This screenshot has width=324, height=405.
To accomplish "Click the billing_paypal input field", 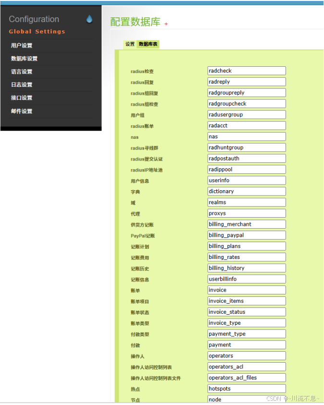I will (x=247, y=235).
